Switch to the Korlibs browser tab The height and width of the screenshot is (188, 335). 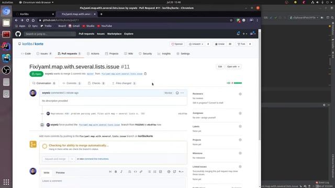click(34, 14)
